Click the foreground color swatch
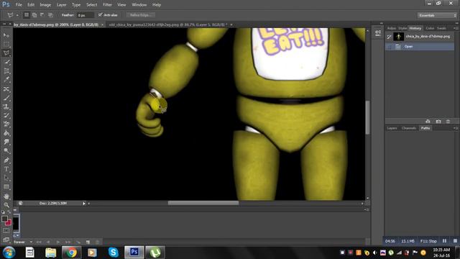This screenshot has height=259, width=460. coord(4,219)
